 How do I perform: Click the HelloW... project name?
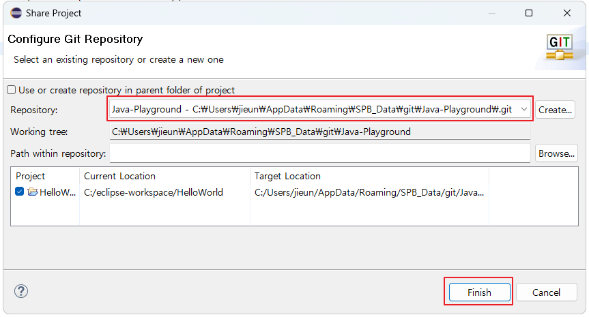[58, 192]
